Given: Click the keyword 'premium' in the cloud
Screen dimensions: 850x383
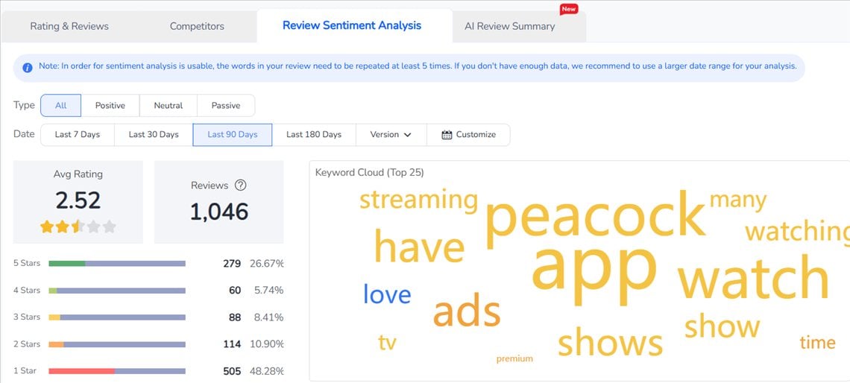Looking at the screenshot, I should [x=514, y=358].
